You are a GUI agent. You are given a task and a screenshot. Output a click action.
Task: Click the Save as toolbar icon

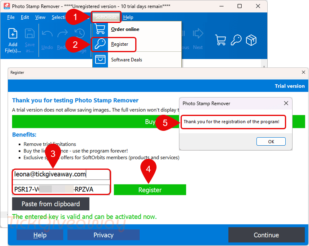(30, 34)
